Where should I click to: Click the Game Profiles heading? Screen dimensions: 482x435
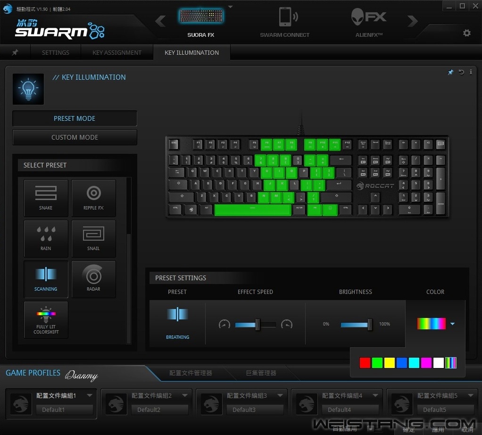pyautogui.click(x=33, y=373)
